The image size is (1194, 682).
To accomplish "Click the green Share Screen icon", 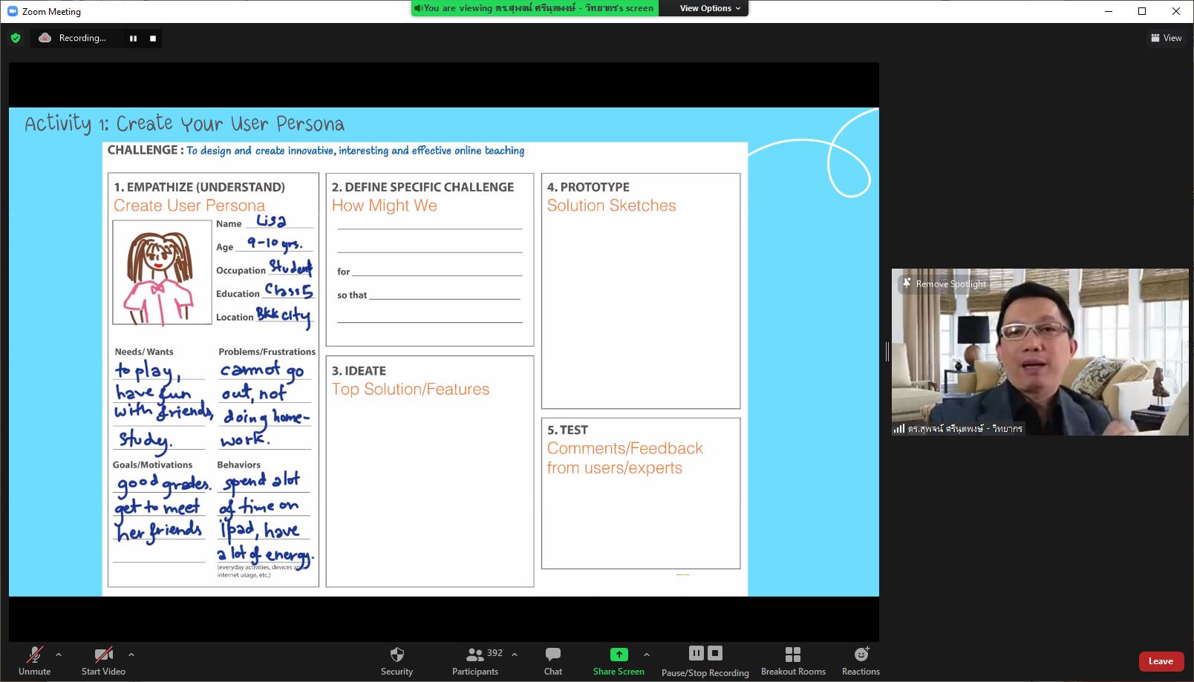I will (x=619, y=655).
